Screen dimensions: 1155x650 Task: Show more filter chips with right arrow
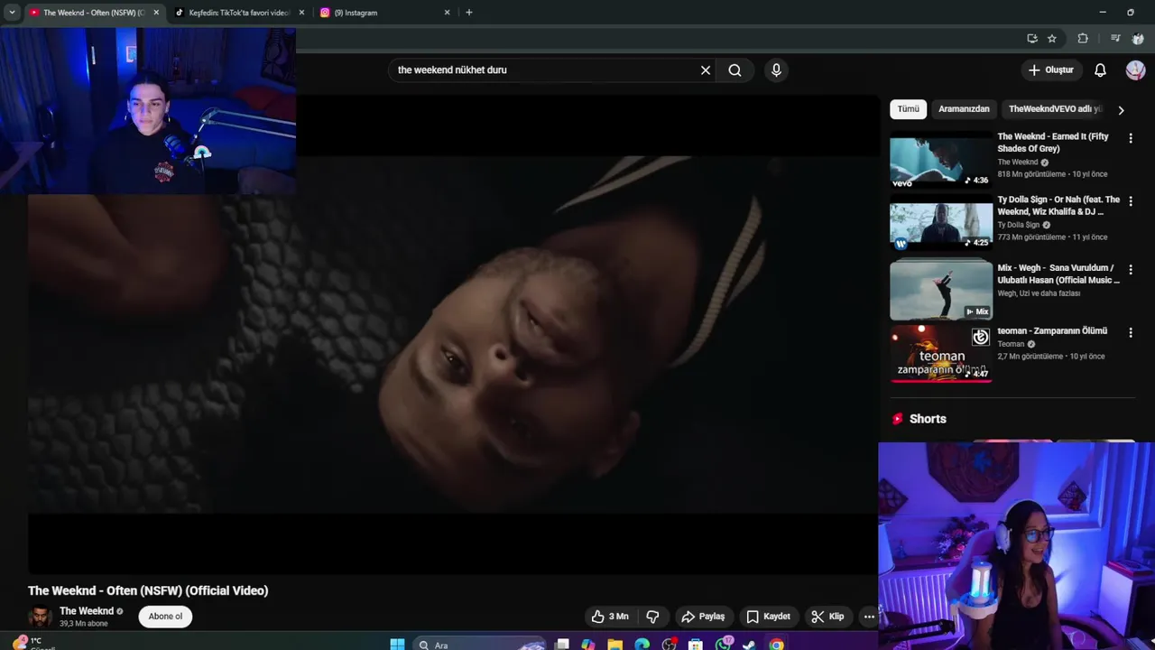coord(1121,110)
